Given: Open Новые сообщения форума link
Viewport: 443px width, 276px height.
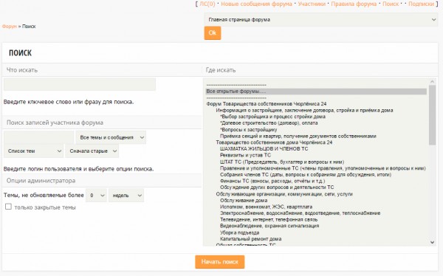Looking at the screenshot, I should point(256,4).
